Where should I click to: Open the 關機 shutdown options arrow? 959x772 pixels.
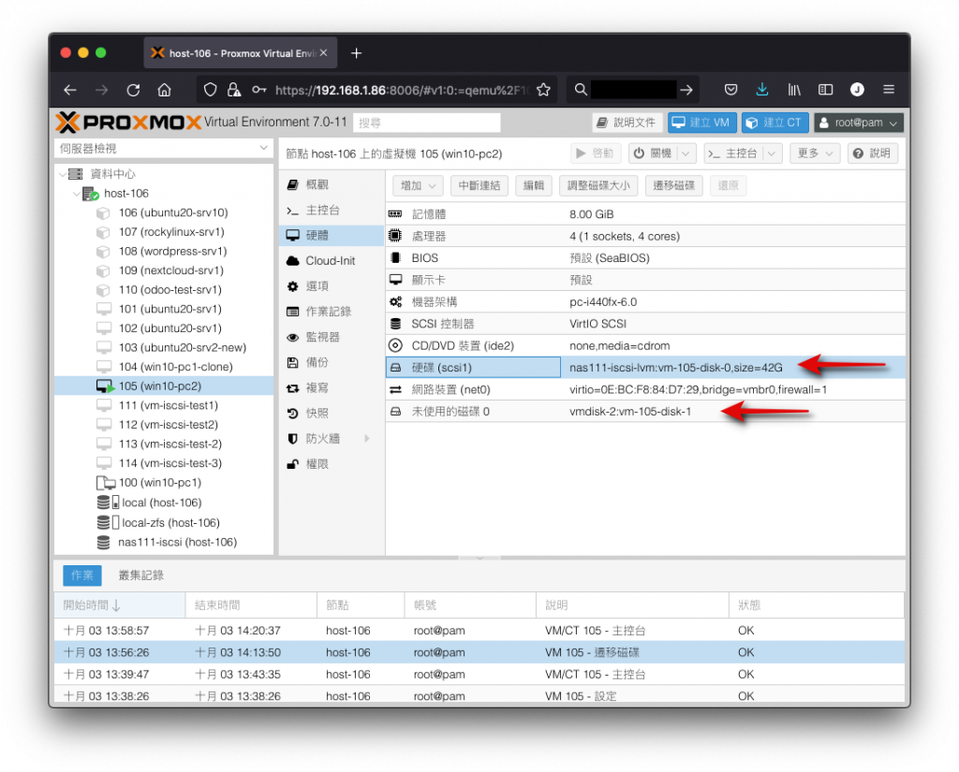tap(686, 153)
